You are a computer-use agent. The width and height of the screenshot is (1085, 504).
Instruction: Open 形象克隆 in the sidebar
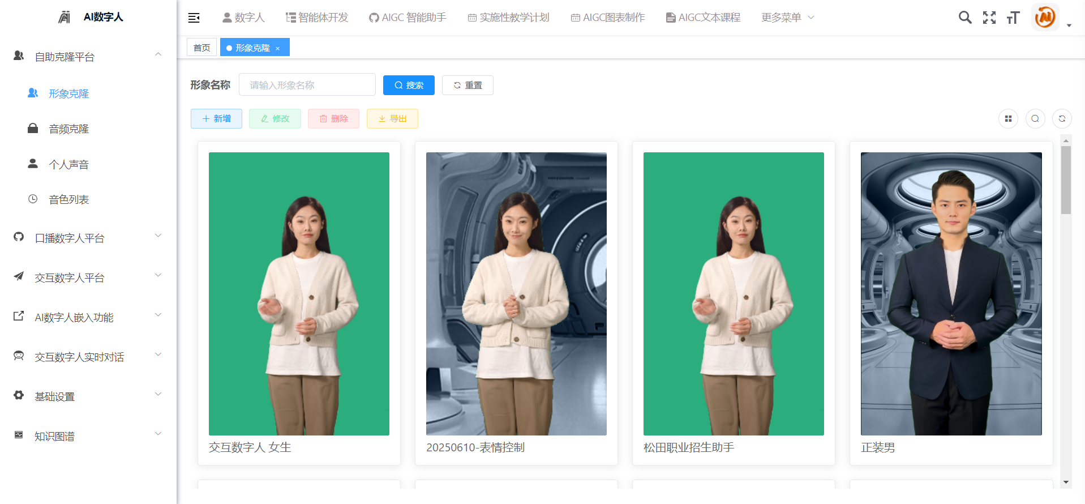(88, 93)
